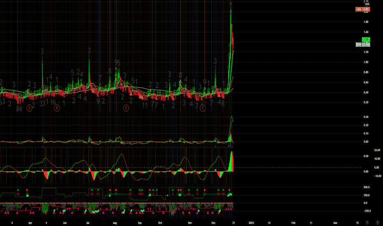Click the green 1.45 last price label
383x226 pixels.
coord(366,39)
